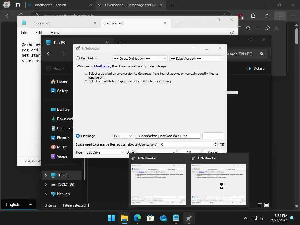Click the space stepper arrows
The image size is (300, 225).
215,144
